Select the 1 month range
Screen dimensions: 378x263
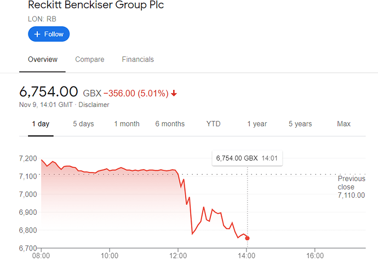127,124
